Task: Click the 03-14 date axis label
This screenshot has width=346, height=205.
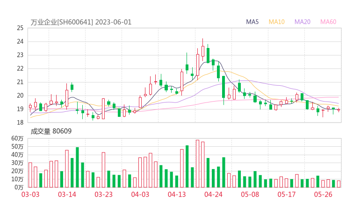Action: [x=67, y=194]
